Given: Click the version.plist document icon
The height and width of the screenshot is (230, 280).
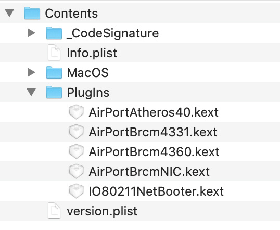Looking at the screenshot, I should 54,211.
